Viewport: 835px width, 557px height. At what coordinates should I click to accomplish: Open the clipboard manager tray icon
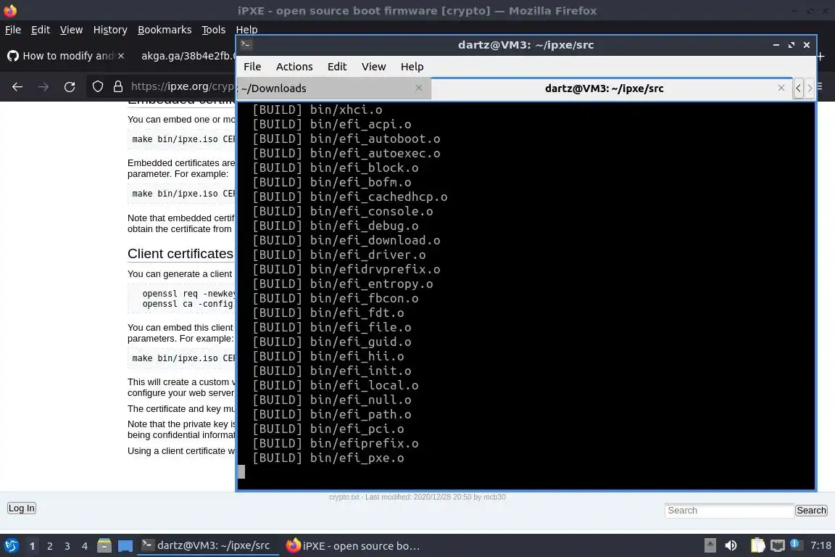coord(757,545)
